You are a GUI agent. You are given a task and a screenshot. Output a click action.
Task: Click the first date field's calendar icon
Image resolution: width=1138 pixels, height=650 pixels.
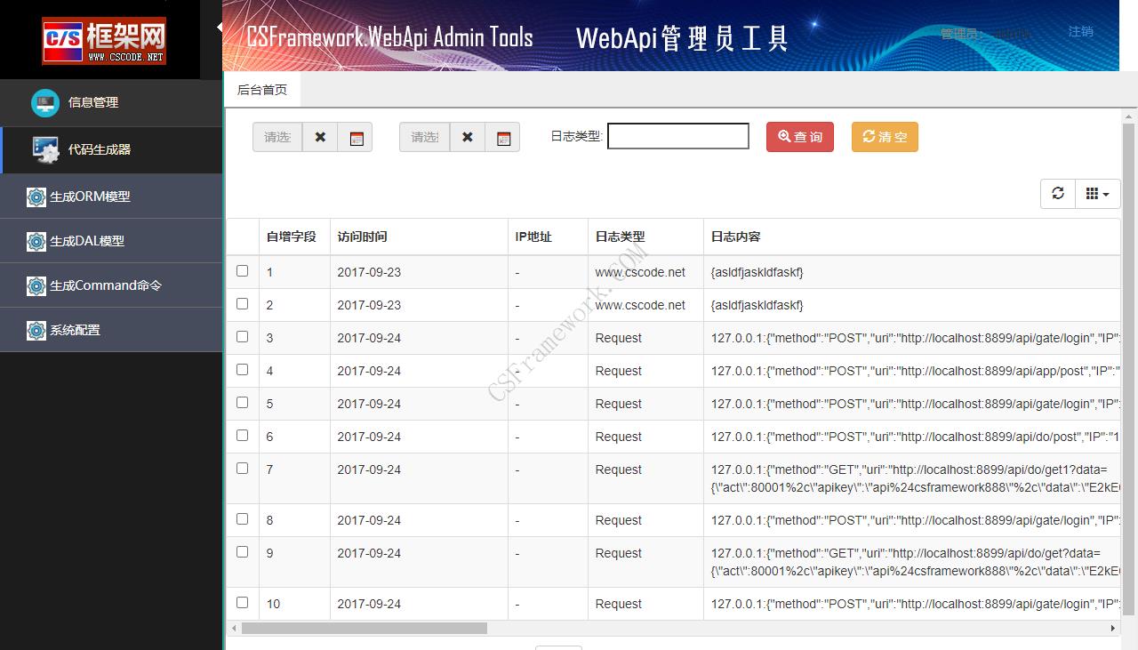(x=356, y=138)
